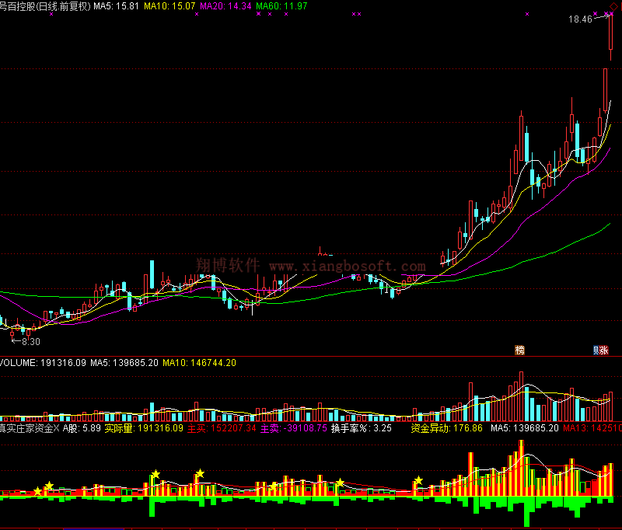Click the green MA60: 11.97 label

click(281, 6)
